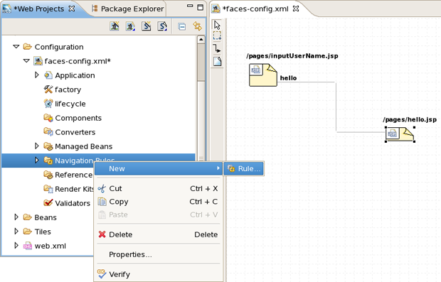This screenshot has width=441, height=282.
Task: Click the red Delete X icon
Action: pos(102,234)
